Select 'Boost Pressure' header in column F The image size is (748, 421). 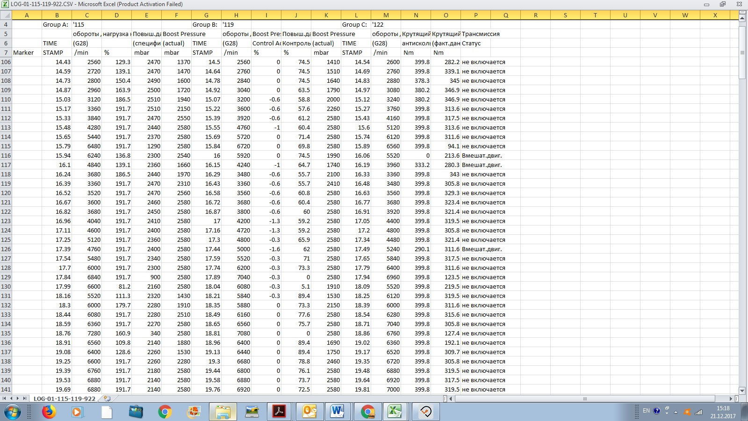[x=184, y=34]
